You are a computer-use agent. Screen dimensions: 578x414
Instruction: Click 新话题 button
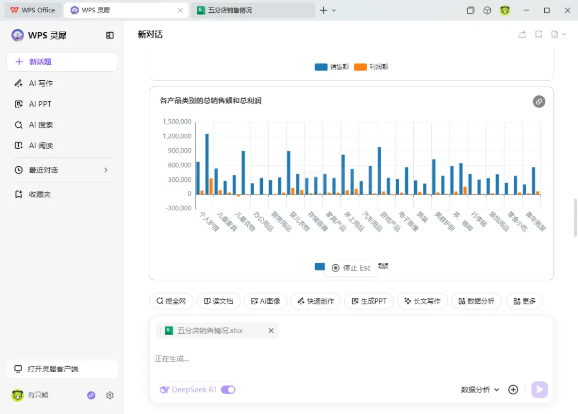point(62,62)
